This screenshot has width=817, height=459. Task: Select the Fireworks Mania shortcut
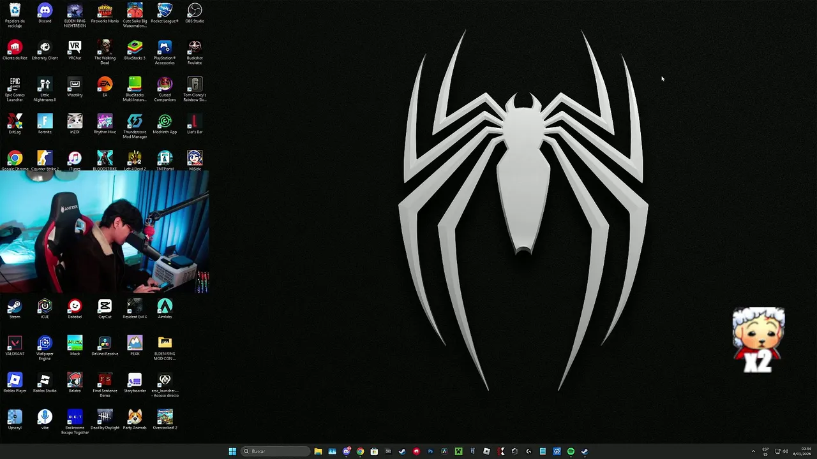click(105, 13)
